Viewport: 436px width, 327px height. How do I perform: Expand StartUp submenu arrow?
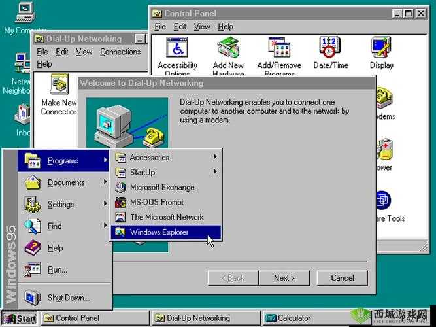tap(215, 171)
